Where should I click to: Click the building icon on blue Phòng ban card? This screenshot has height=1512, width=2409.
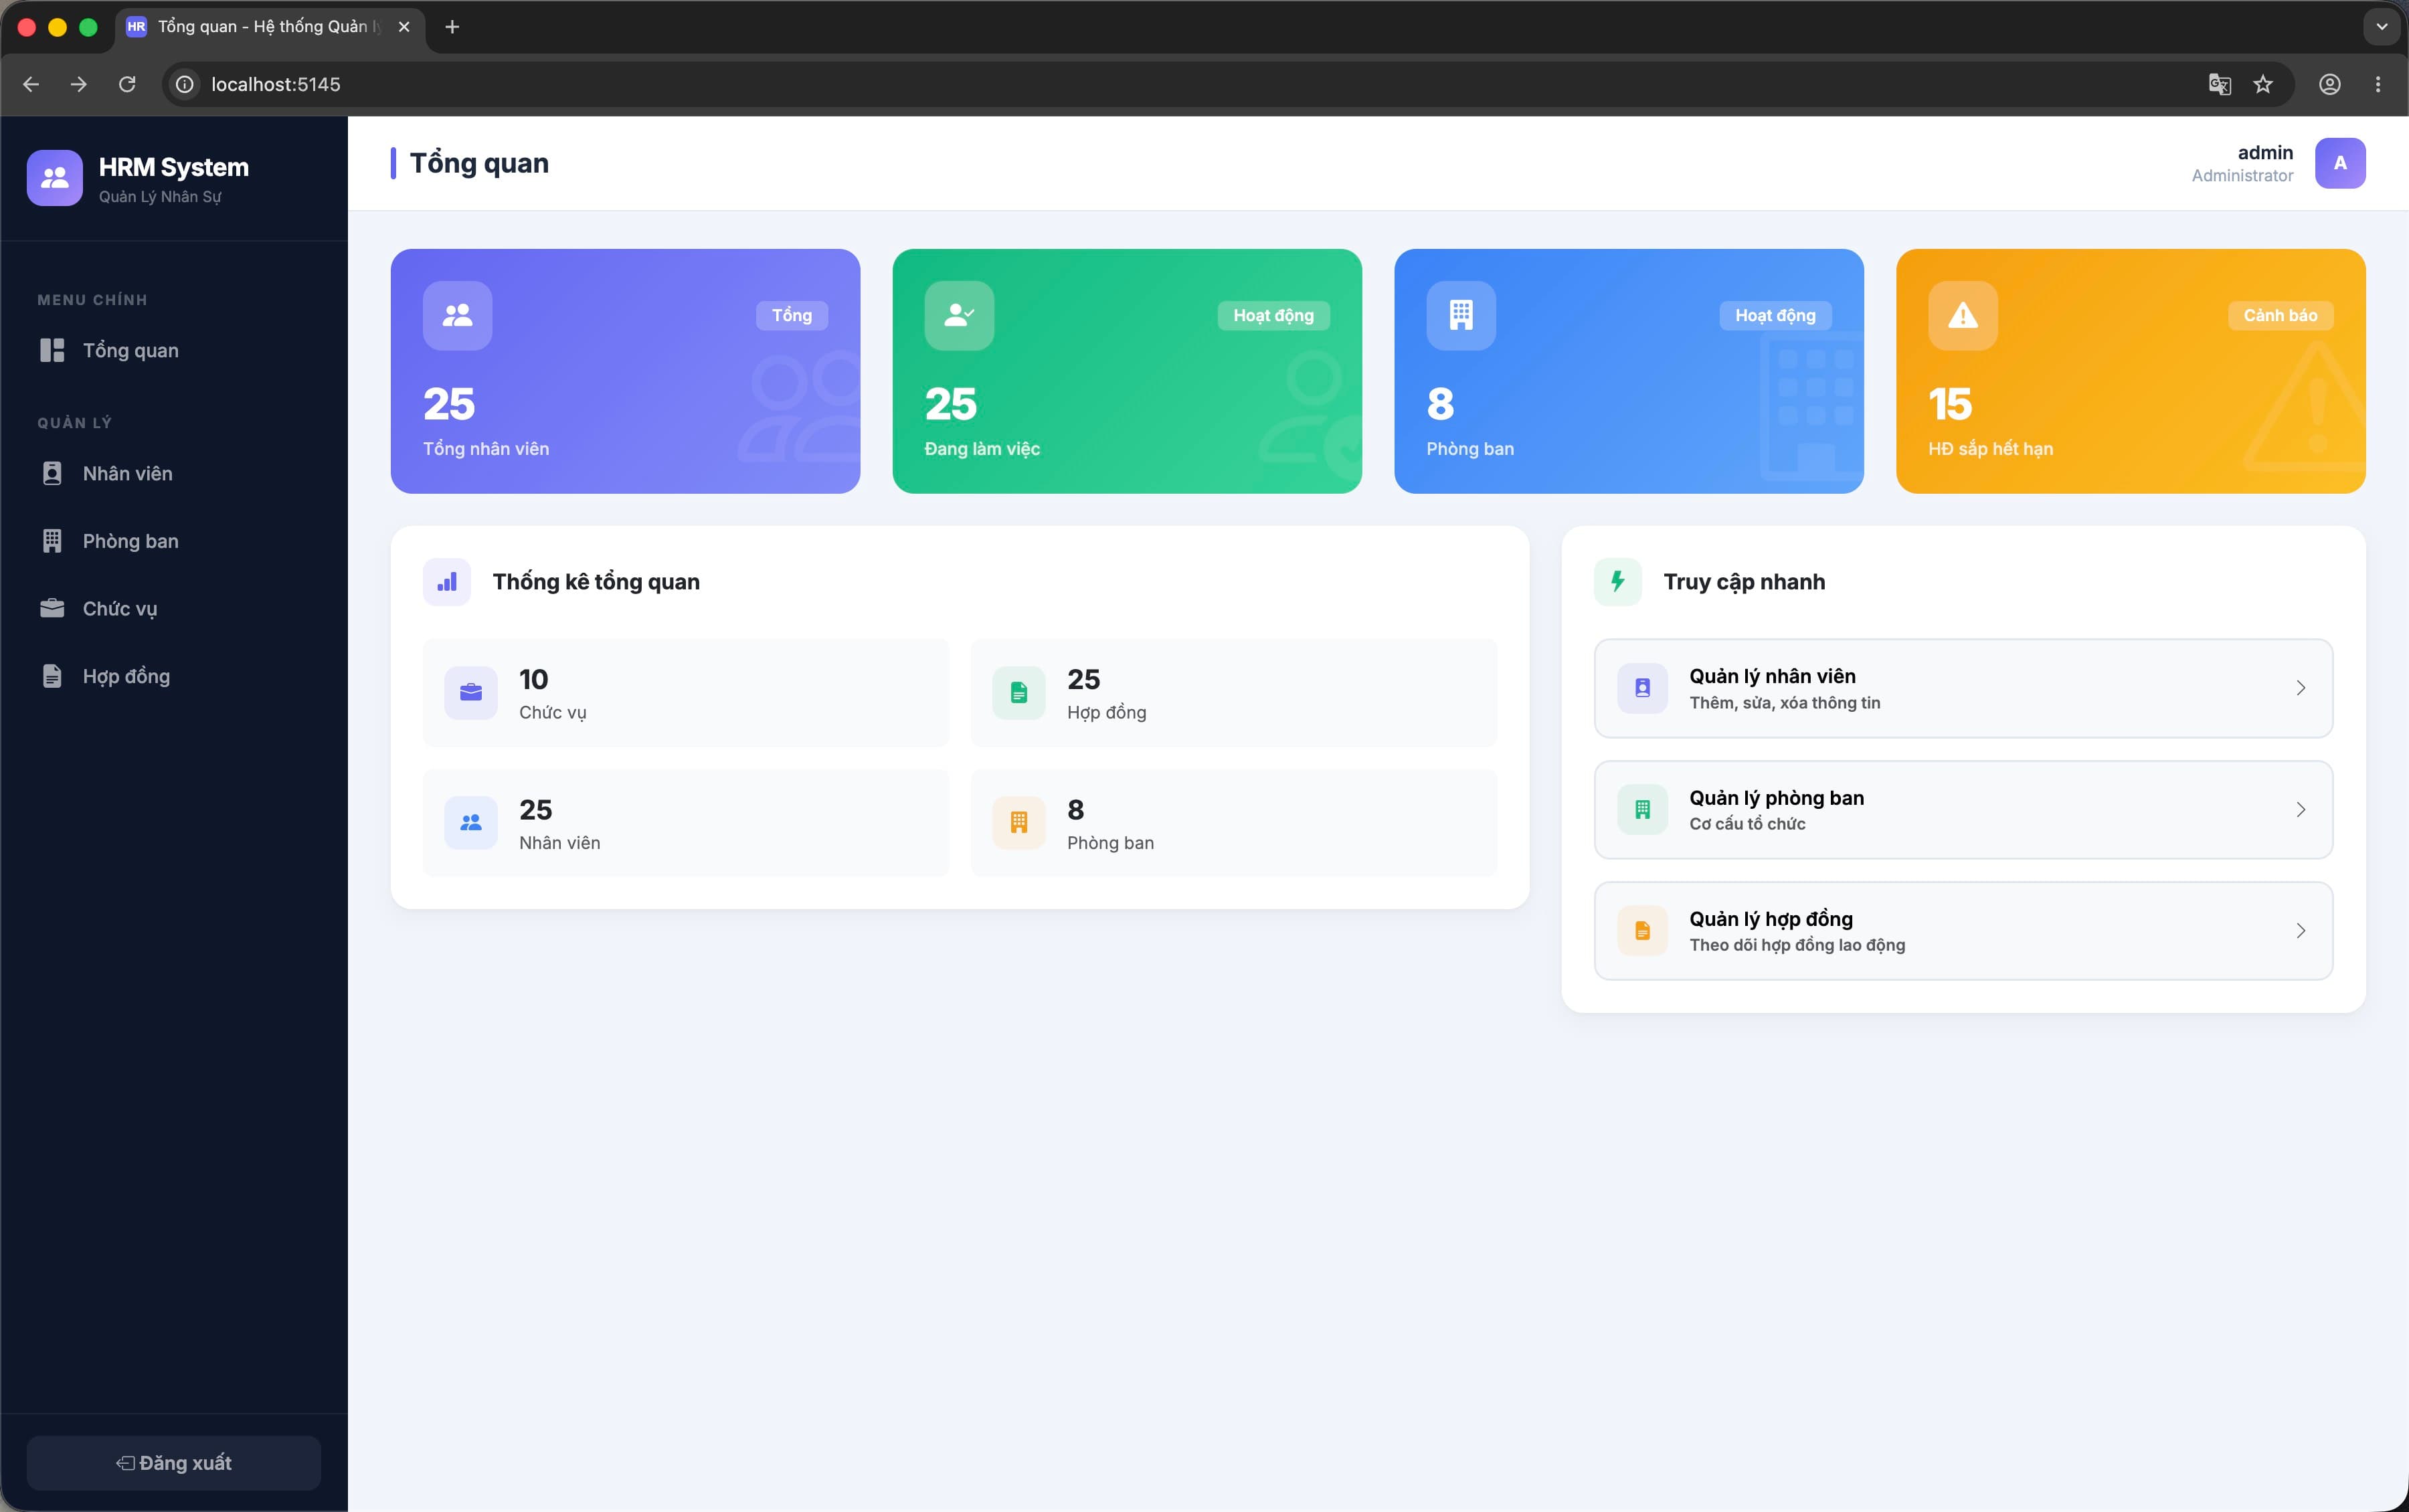[x=1460, y=315]
